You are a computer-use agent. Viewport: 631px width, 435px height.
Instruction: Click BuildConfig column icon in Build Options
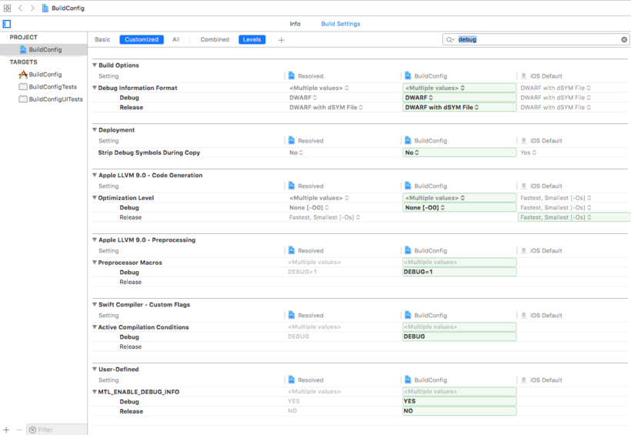click(408, 75)
